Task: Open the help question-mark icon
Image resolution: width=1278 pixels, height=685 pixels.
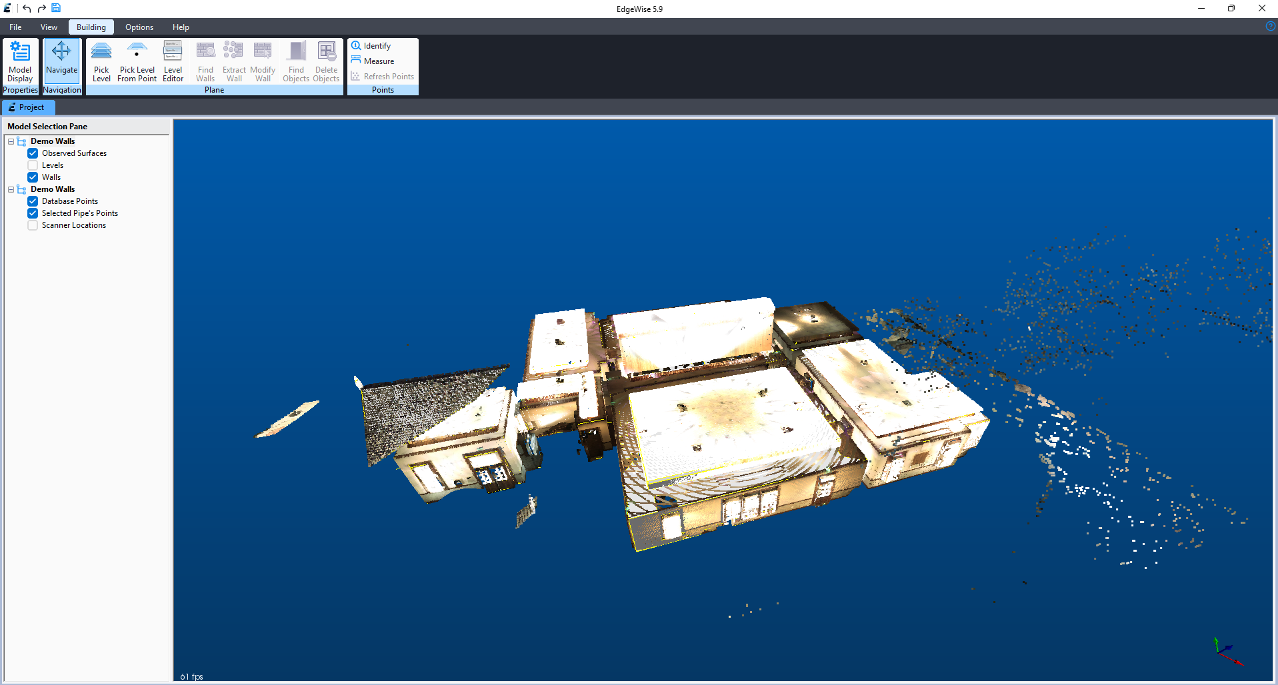Action: [x=1271, y=26]
